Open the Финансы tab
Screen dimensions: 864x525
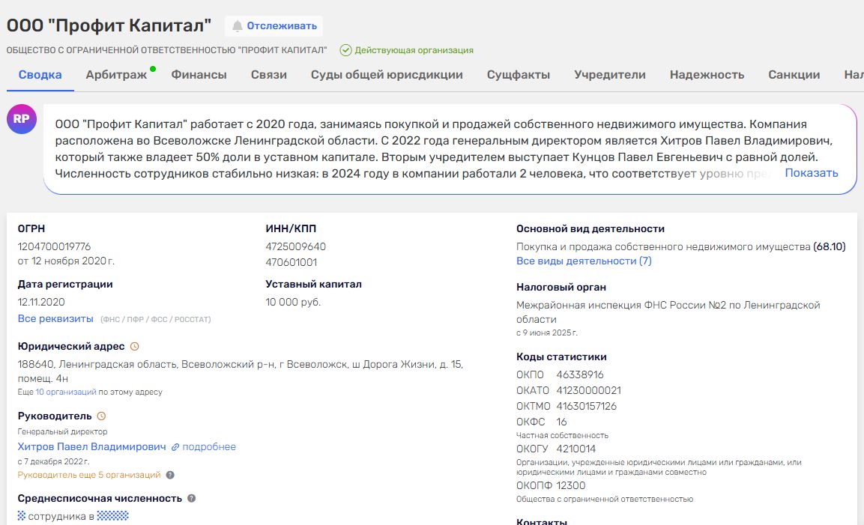(x=199, y=75)
